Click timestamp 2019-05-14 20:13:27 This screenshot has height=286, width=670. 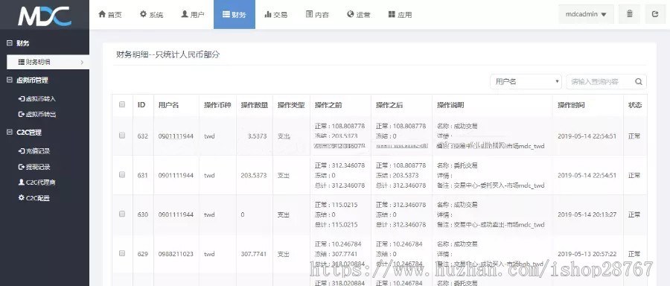(x=587, y=214)
